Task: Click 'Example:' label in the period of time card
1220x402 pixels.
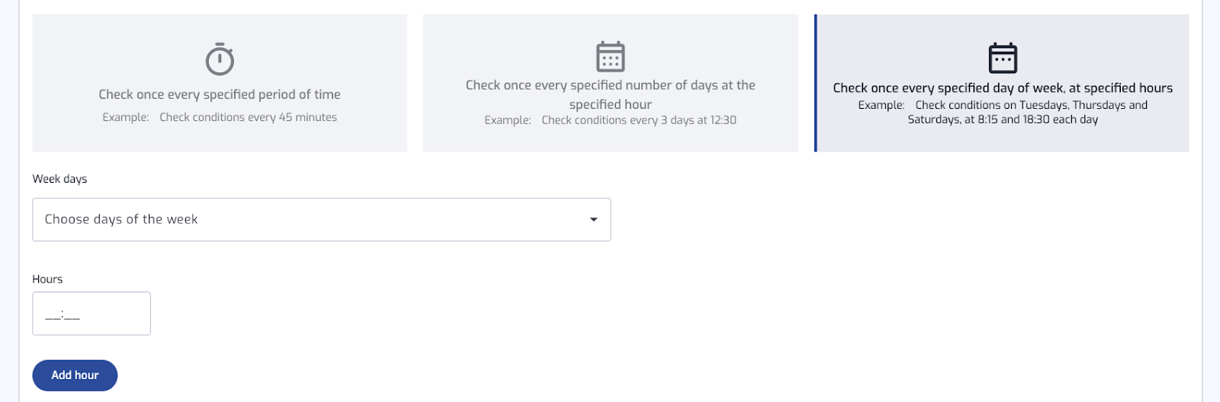Action: [126, 117]
